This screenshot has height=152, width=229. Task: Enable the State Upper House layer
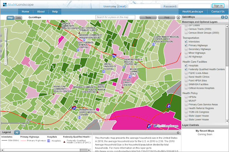click(x=186, y=115)
